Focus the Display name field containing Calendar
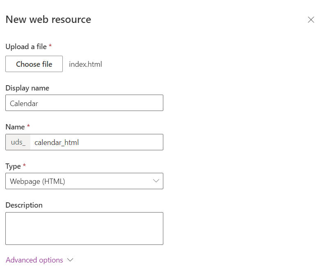This screenshot has height=267, width=318. click(x=85, y=103)
